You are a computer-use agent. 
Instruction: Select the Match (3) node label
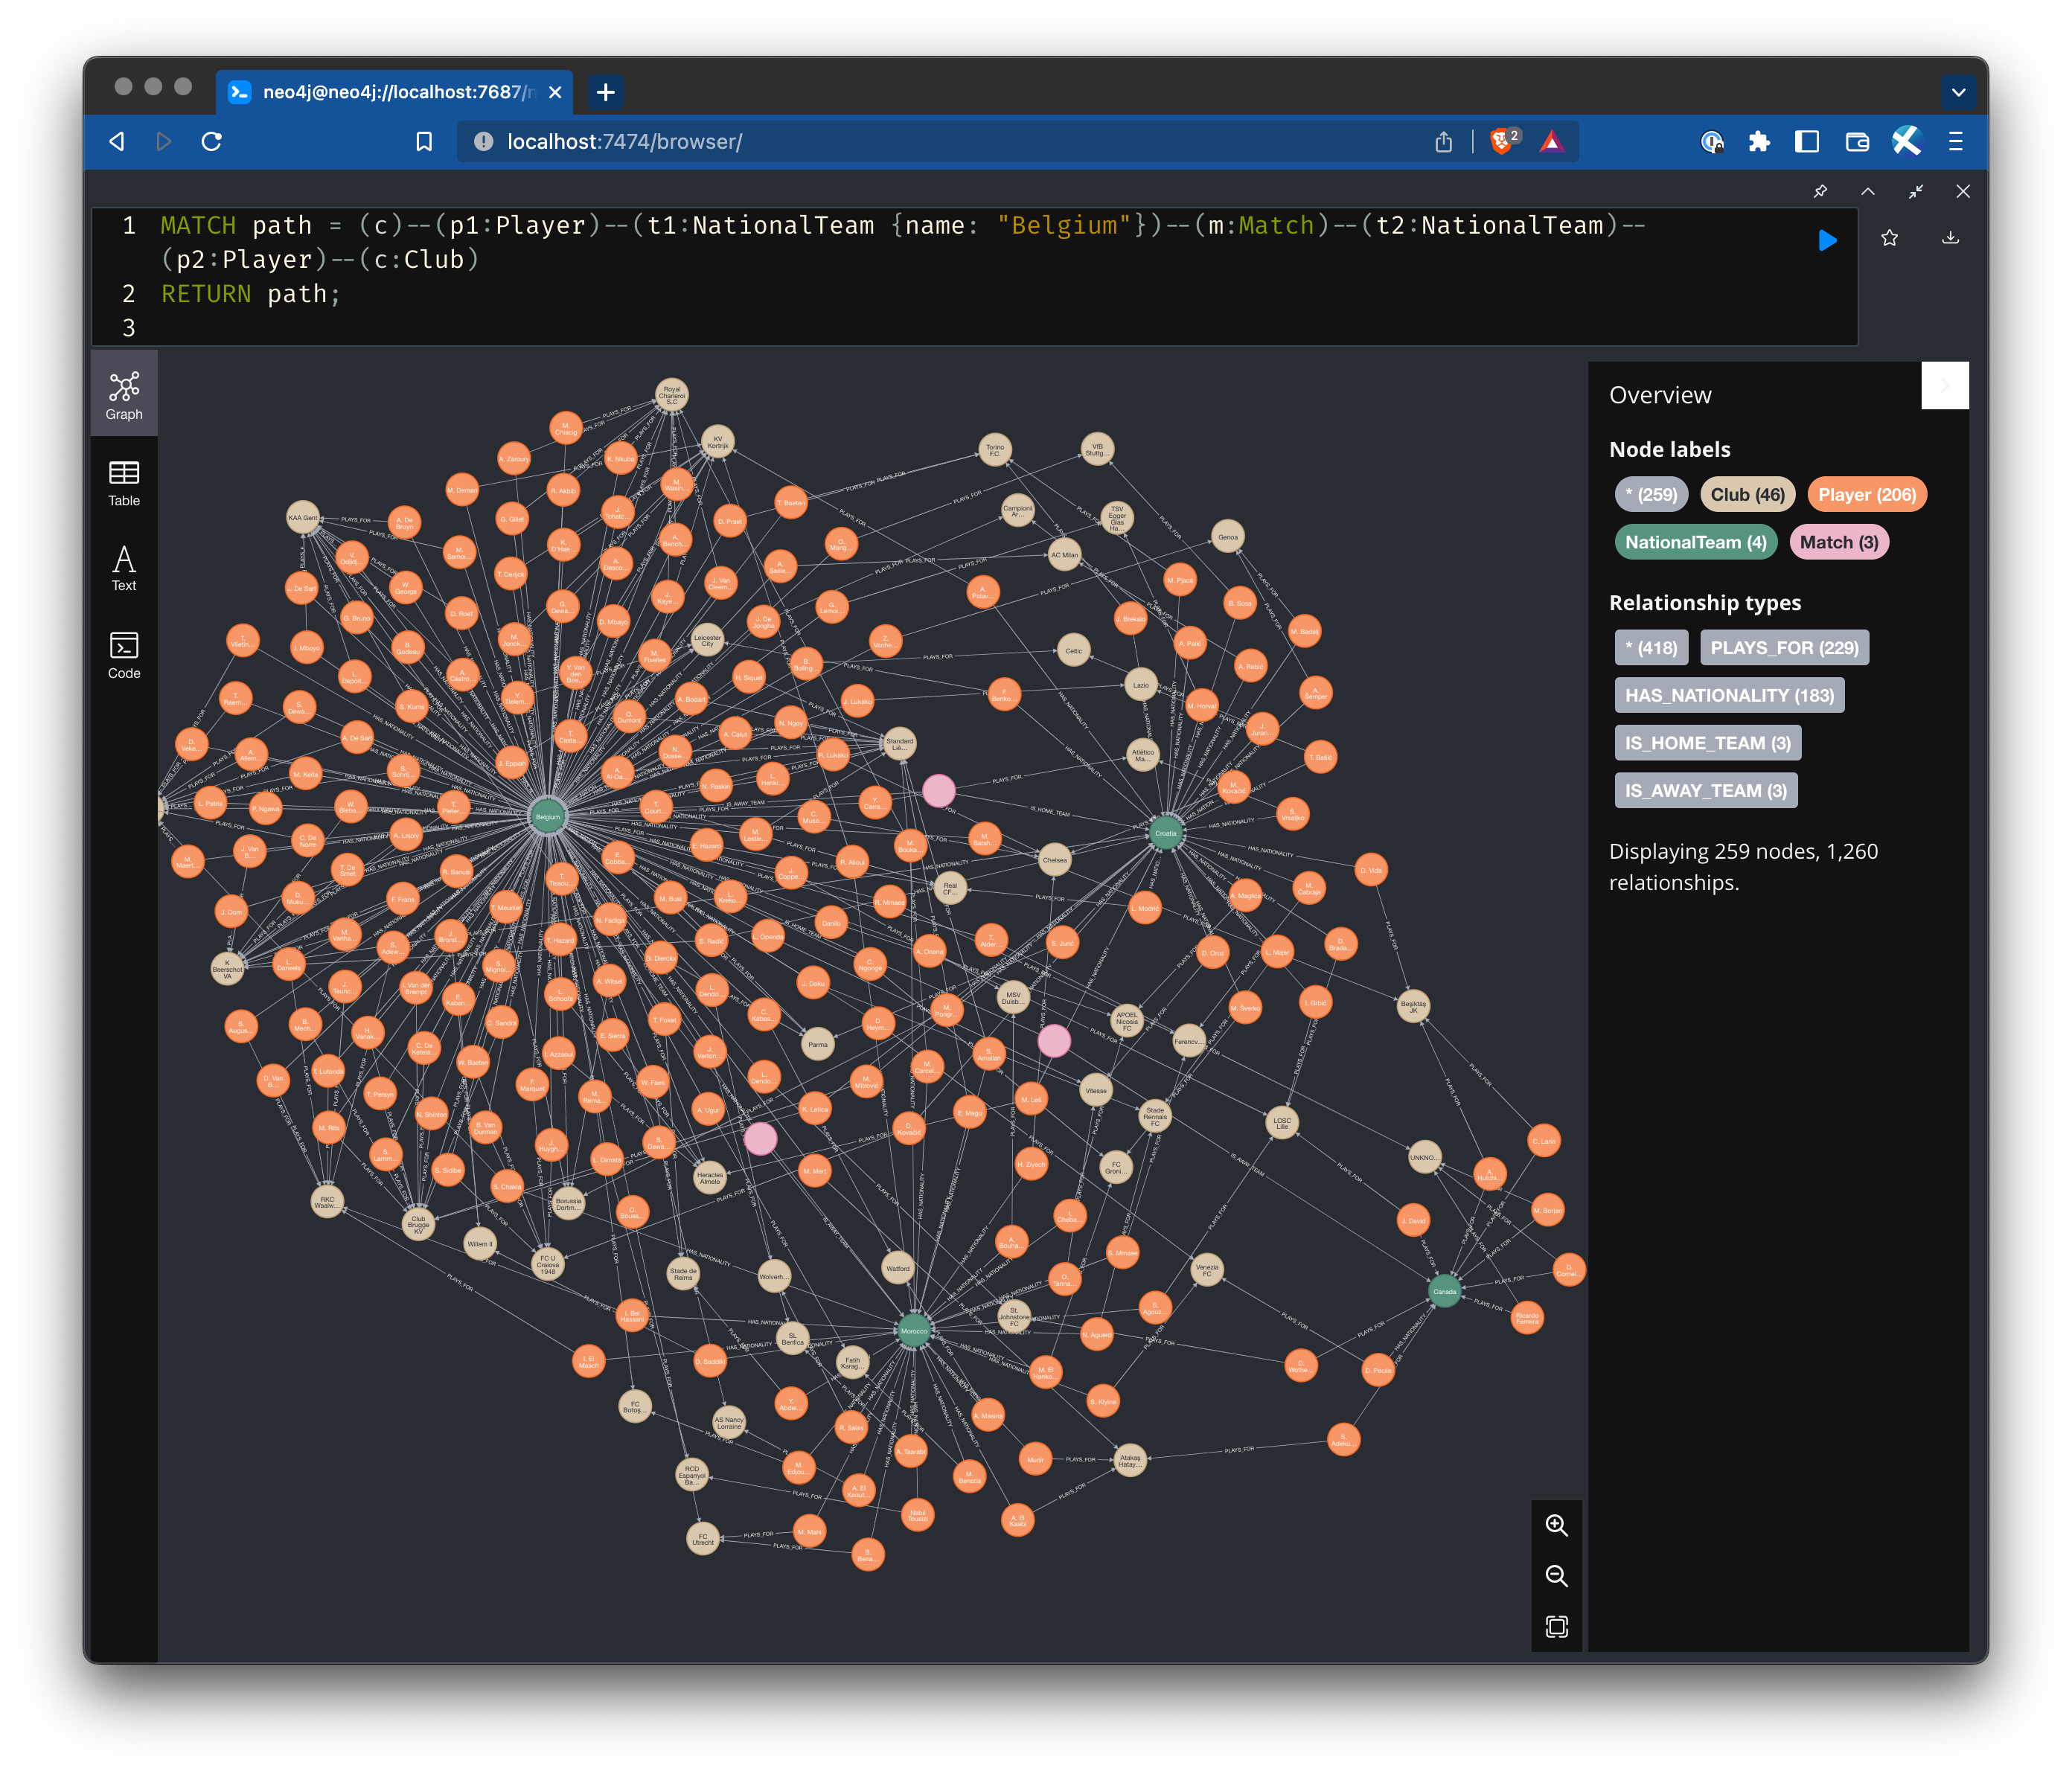[1838, 542]
